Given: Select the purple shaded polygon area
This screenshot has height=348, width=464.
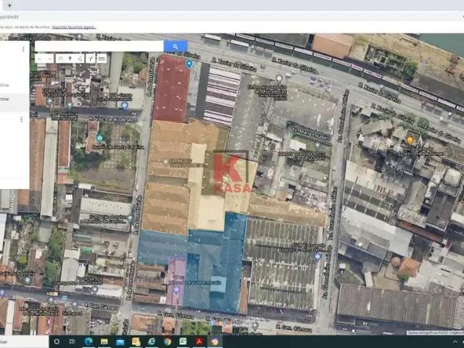Looking at the screenshot, I should 175,281.
